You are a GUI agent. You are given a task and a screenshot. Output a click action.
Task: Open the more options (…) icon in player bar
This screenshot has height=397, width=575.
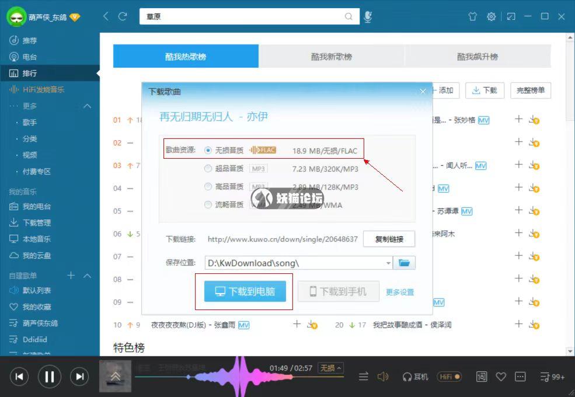[x=520, y=377]
